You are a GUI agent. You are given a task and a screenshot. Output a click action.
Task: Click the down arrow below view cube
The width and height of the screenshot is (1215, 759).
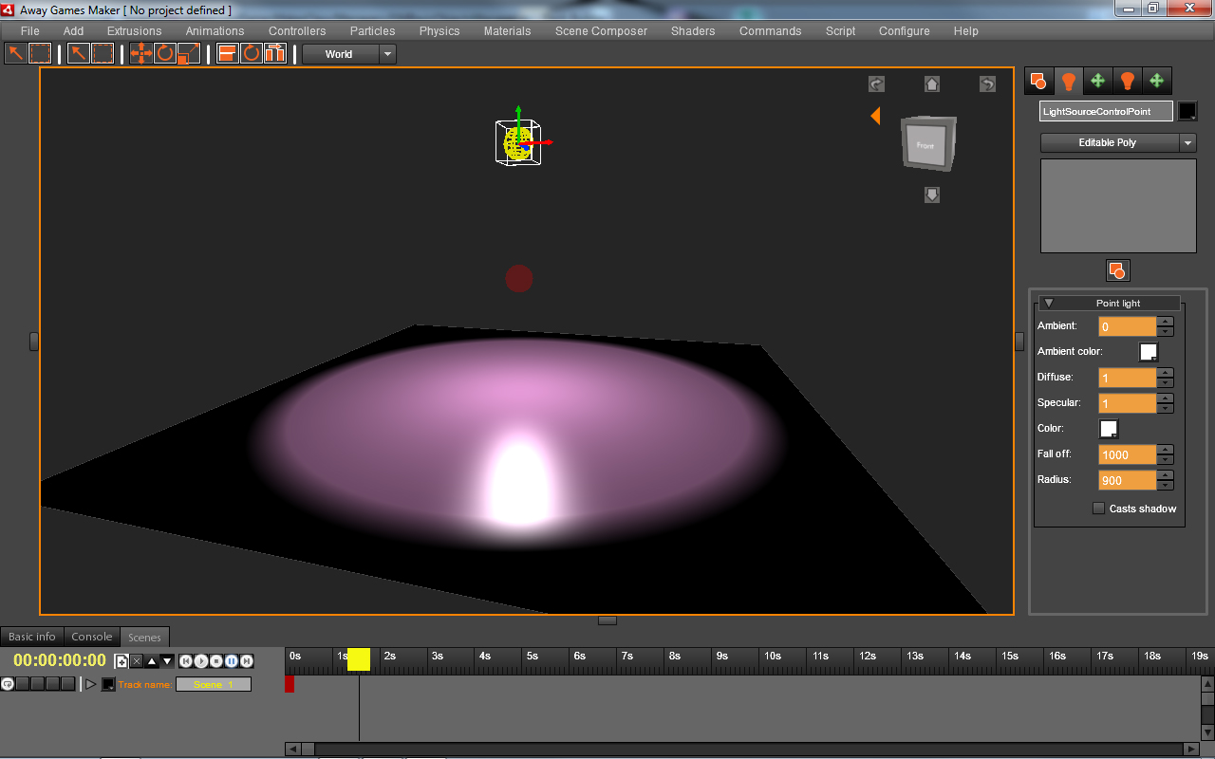click(932, 194)
